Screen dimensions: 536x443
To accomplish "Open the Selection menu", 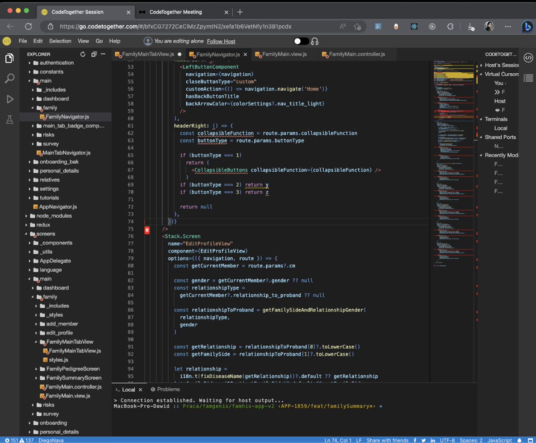I will pyautogui.click(x=60, y=41).
